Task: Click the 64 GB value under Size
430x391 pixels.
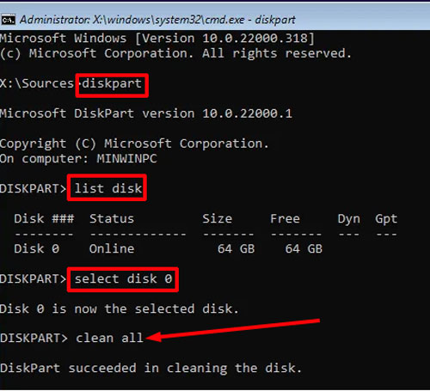Action: click(x=236, y=248)
